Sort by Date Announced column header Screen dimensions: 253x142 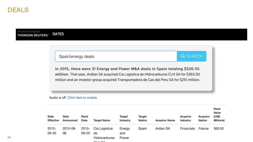pos(70,118)
